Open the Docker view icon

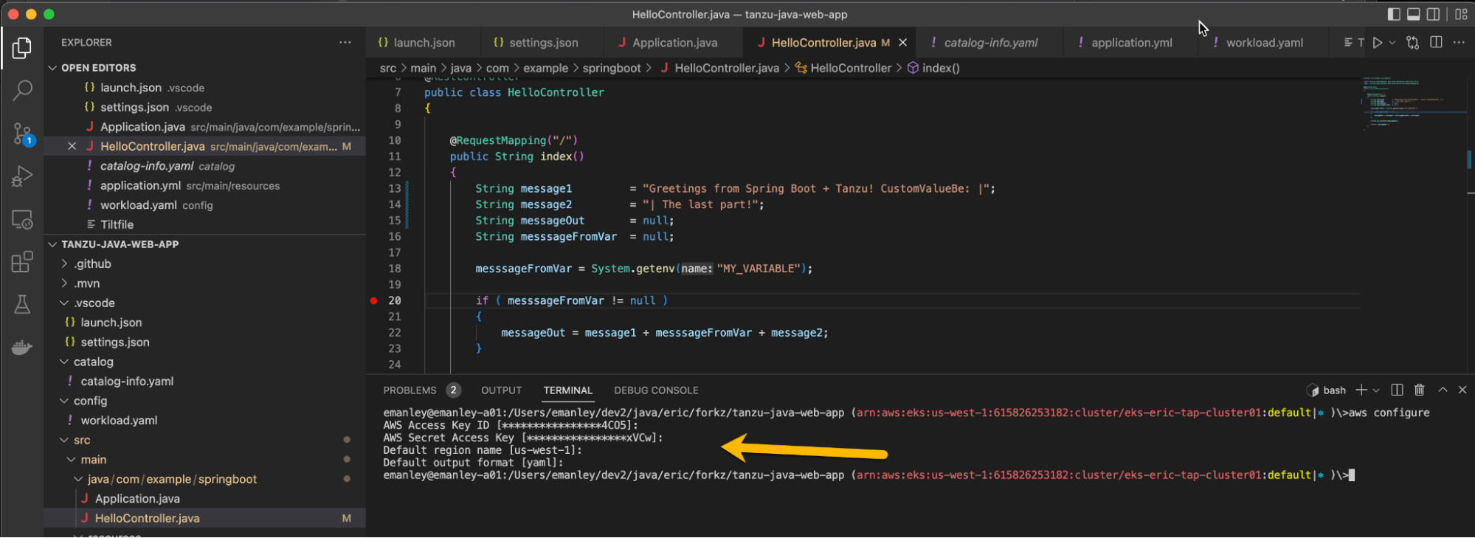pos(22,347)
